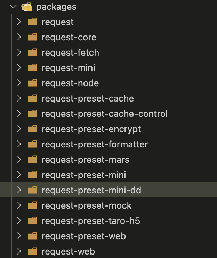The image size is (217, 258).
Task: Click the request-preset-mock folder icon
Action: tap(32, 205)
